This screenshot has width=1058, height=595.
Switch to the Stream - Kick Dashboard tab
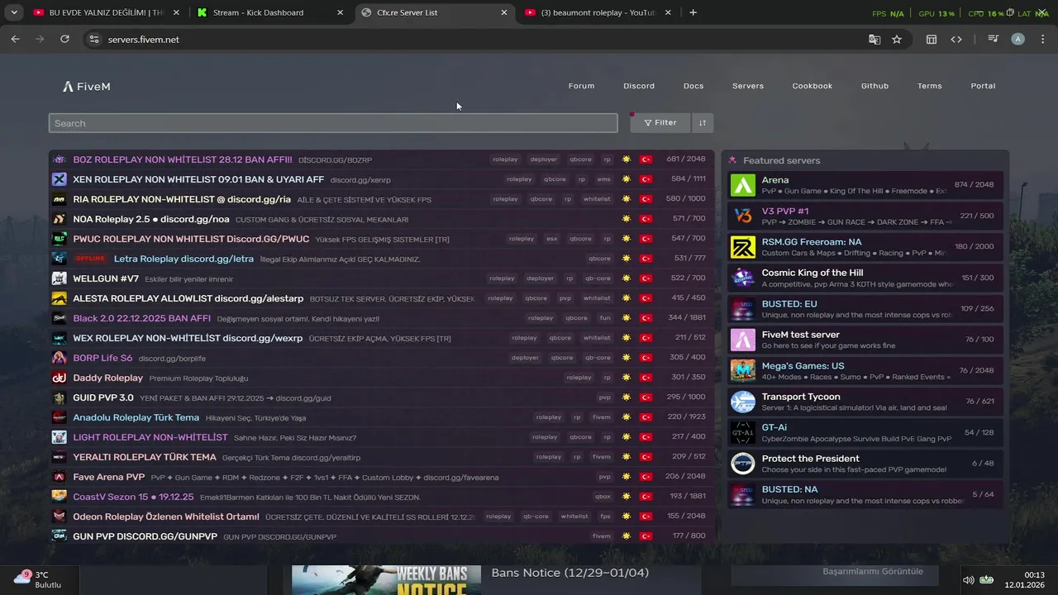pos(271,12)
